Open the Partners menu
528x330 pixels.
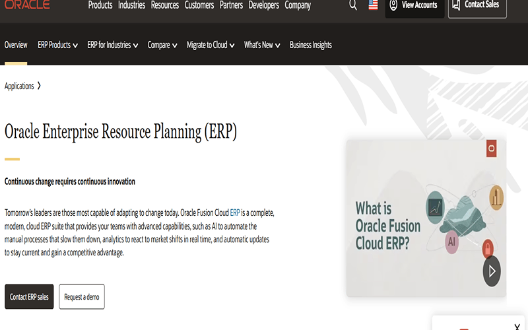point(231,5)
